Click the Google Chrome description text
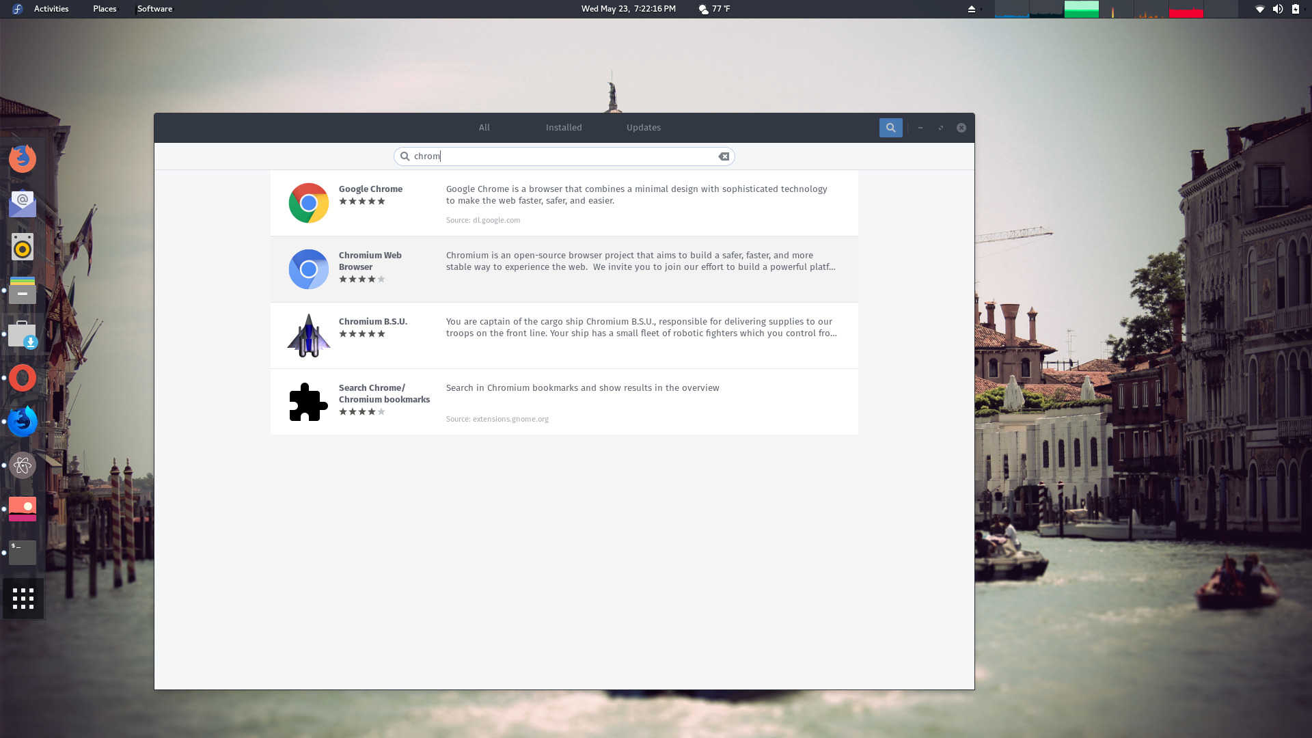Viewport: 1312px width, 738px height. [x=637, y=195]
